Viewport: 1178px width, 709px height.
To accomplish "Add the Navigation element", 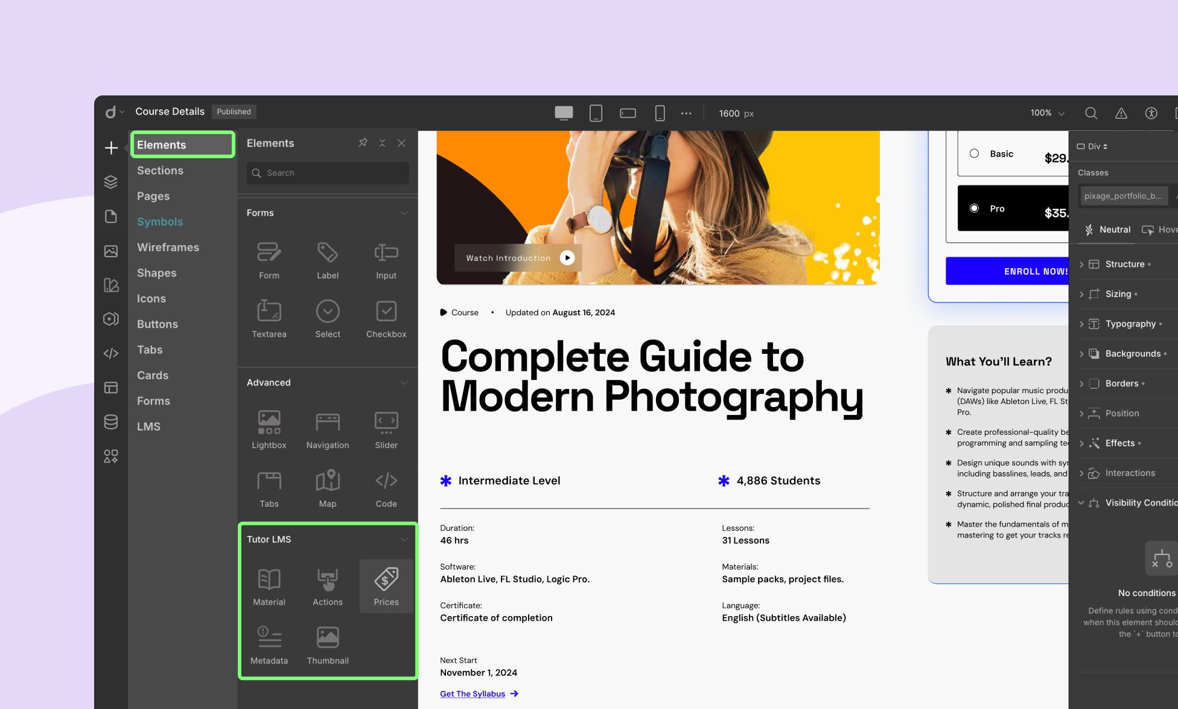I will pos(328,430).
